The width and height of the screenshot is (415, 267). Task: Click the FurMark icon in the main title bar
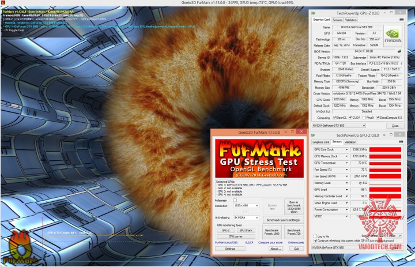pyautogui.click(x=3, y=2)
